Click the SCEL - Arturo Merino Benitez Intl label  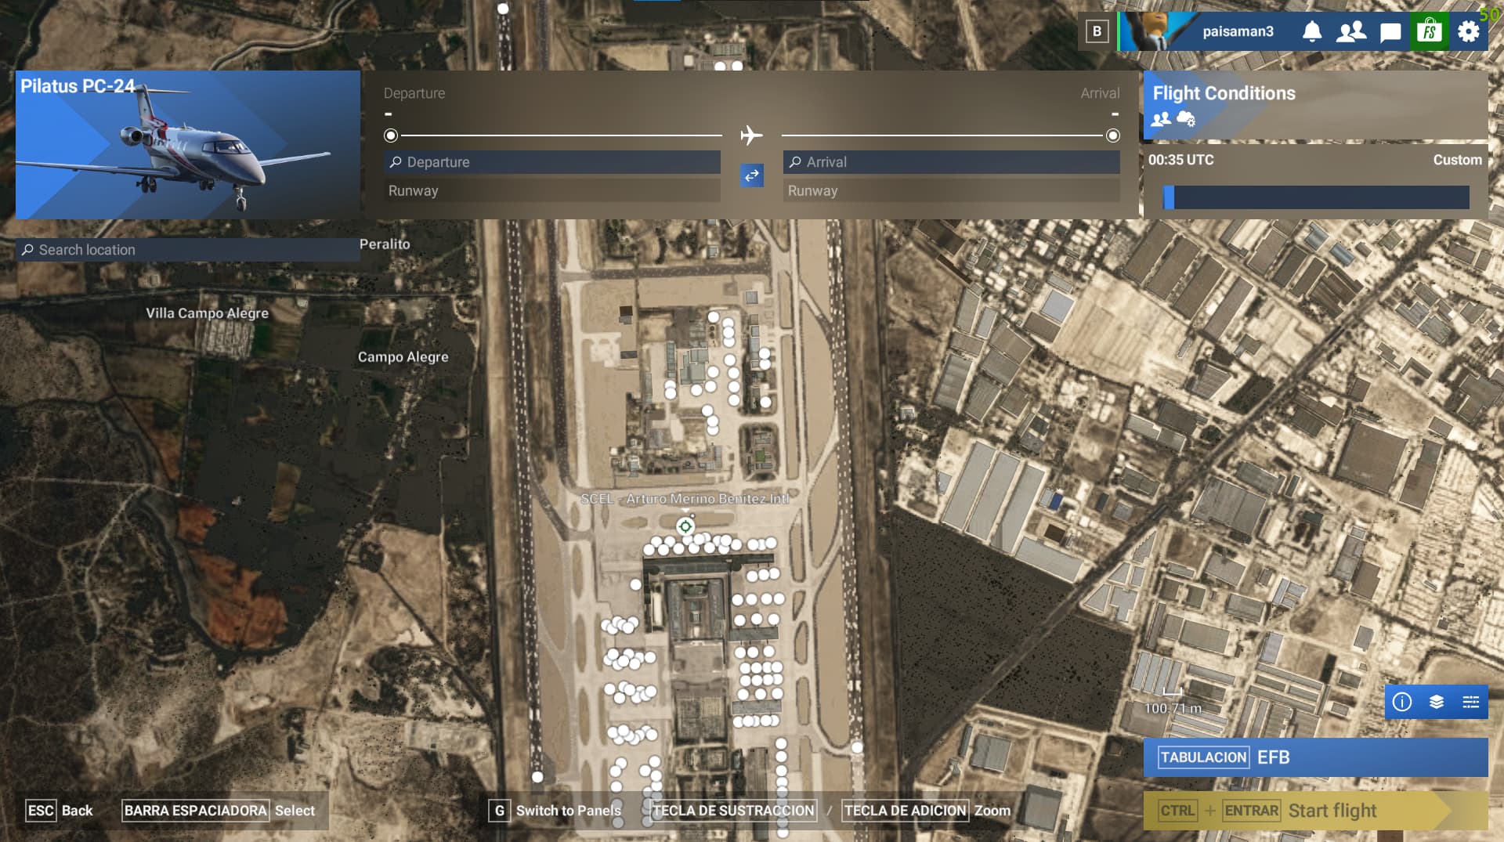pyautogui.click(x=685, y=499)
